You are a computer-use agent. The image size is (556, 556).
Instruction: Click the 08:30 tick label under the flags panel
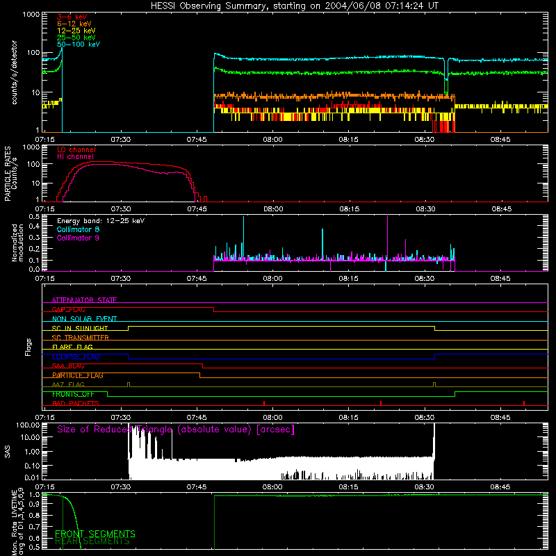coord(425,418)
